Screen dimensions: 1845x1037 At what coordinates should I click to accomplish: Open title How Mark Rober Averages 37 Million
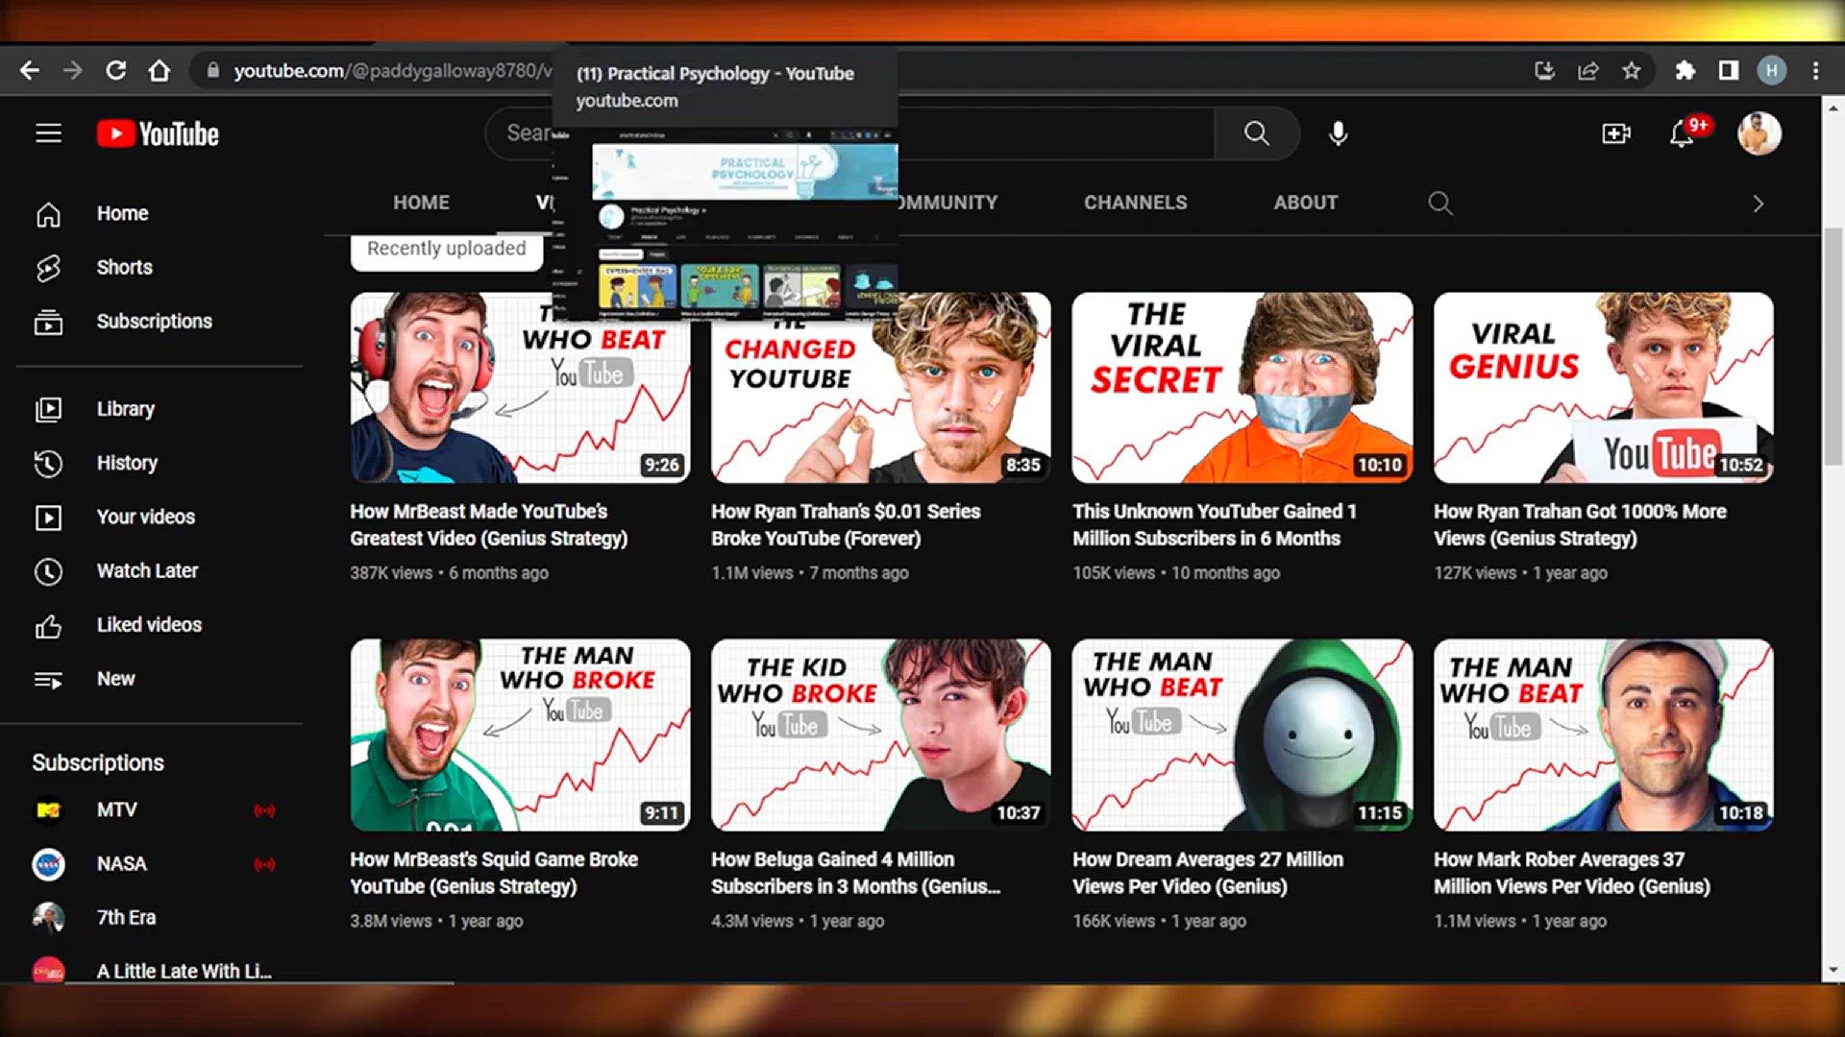pos(1572,873)
